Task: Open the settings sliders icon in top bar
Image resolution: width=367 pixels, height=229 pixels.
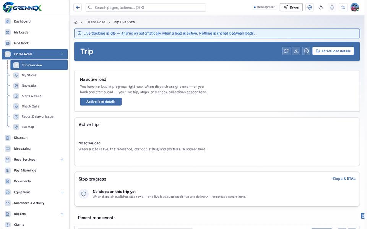Action: pyautogui.click(x=343, y=8)
